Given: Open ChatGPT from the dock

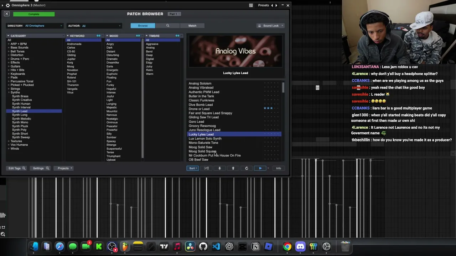Looking at the screenshot, I should (229, 246).
